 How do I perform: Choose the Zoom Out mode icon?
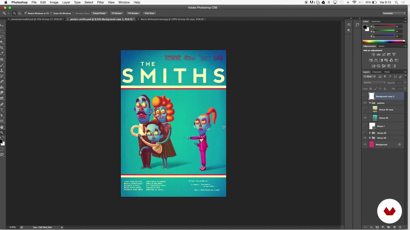tap(20, 13)
